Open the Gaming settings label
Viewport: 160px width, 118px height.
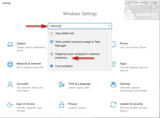coord(125,84)
